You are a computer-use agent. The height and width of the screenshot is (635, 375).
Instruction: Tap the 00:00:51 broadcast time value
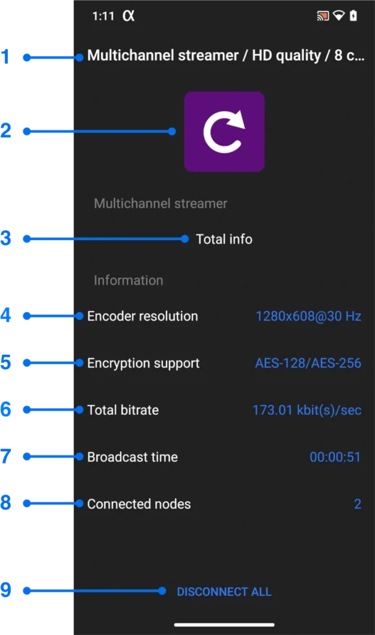click(335, 457)
